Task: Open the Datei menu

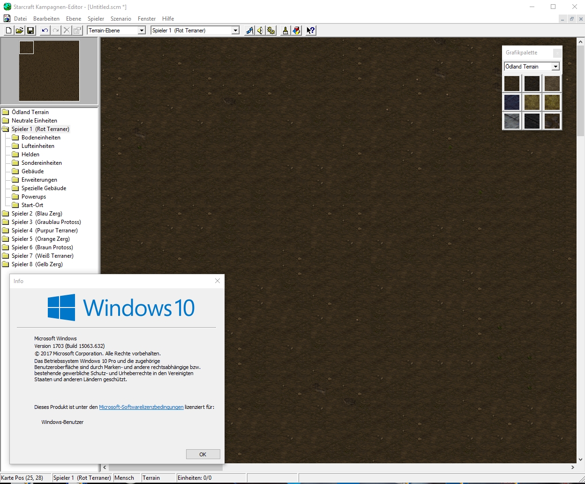Action: (21, 19)
